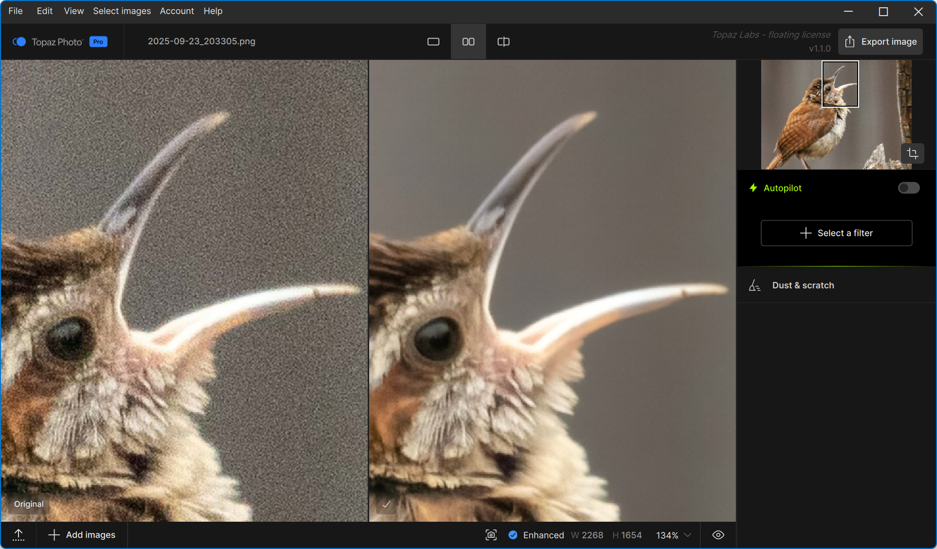This screenshot has width=937, height=549.
Task: Click the Add images button
Action: pos(82,535)
